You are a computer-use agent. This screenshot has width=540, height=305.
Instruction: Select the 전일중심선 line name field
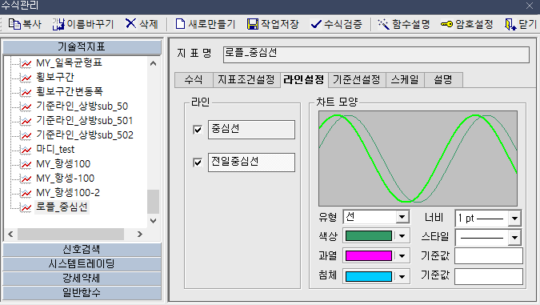point(251,163)
